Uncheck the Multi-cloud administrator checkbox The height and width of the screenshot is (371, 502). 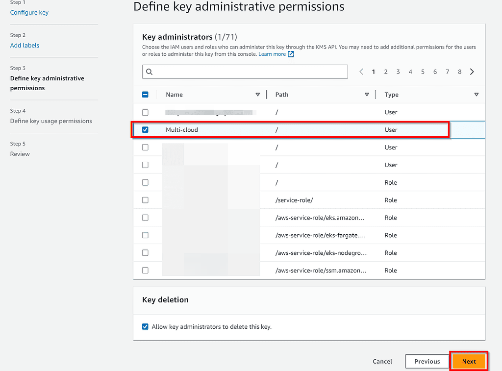coord(145,129)
